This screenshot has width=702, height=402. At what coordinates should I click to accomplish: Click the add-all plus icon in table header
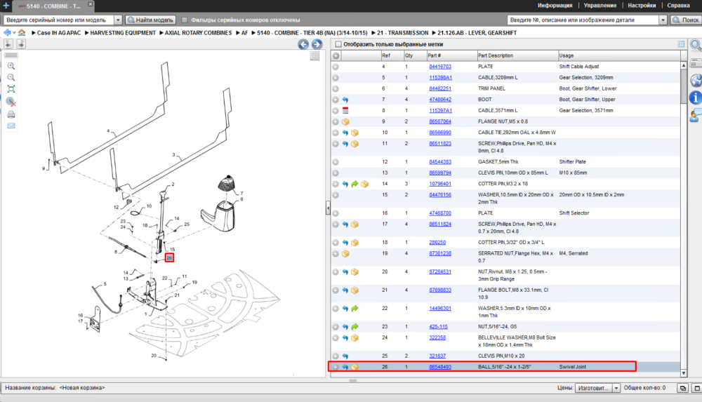(336, 55)
